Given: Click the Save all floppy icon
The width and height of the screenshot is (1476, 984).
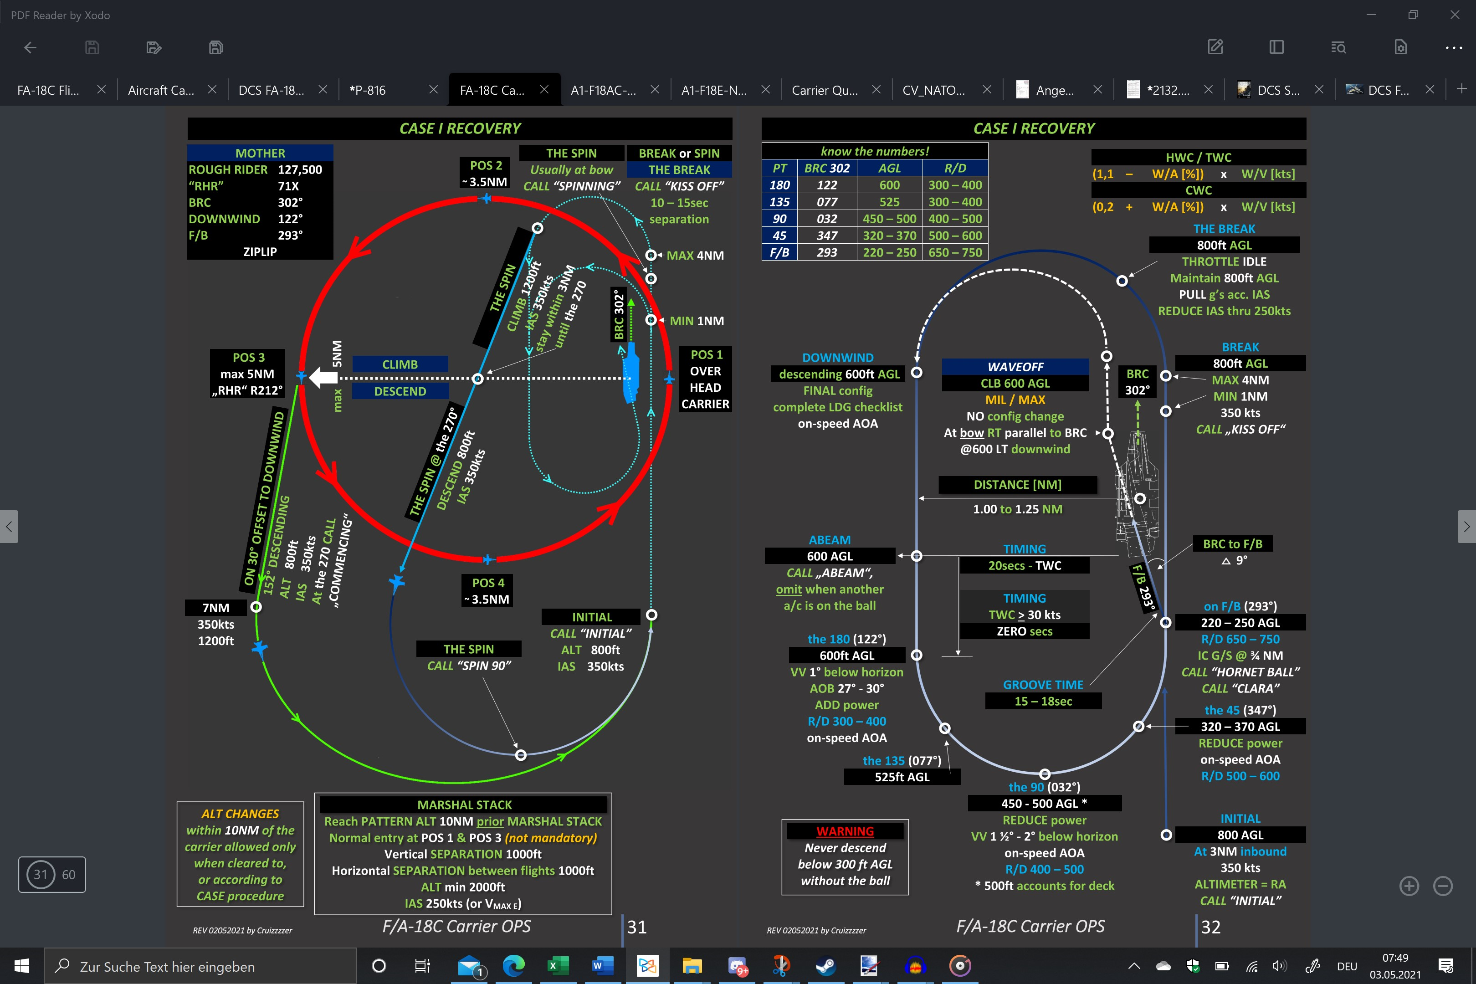Looking at the screenshot, I should [216, 48].
